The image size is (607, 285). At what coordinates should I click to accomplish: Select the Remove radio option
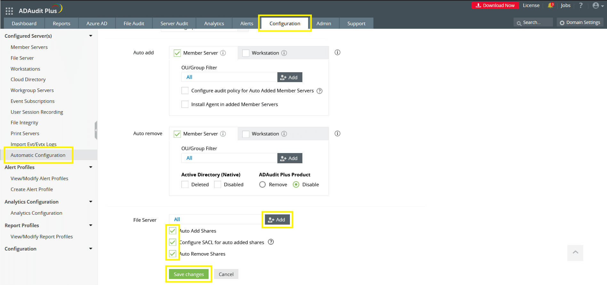[x=262, y=184]
